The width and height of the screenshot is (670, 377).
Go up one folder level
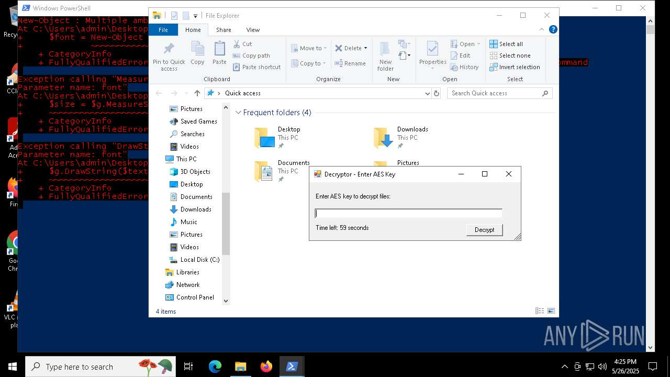[197, 93]
